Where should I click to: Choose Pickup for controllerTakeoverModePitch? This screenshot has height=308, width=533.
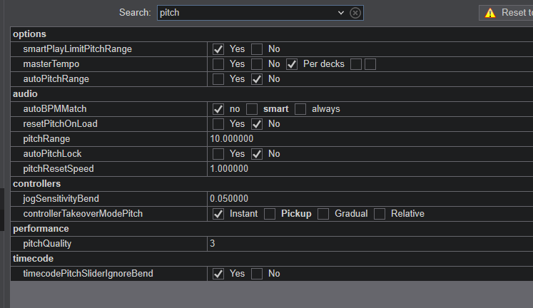270,214
